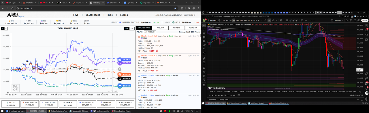Enter fullscreen mode in TradingView
Image resolution: width=369 pixels, height=113 pixels.
coord(355,20)
